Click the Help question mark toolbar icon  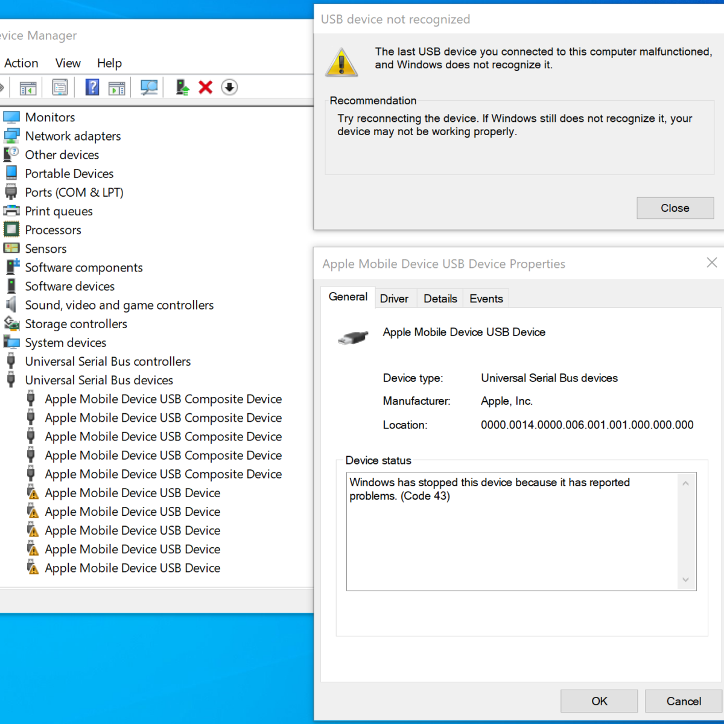point(92,87)
